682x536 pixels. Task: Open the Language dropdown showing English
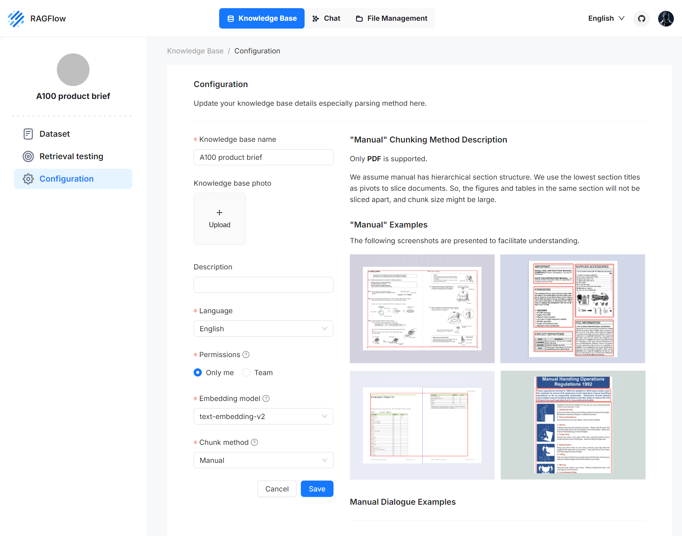click(x=263, y=328)
